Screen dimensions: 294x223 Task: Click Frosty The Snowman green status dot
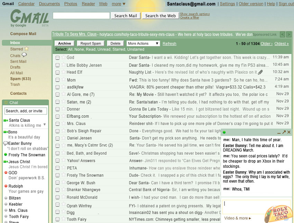tap(6, 155)
